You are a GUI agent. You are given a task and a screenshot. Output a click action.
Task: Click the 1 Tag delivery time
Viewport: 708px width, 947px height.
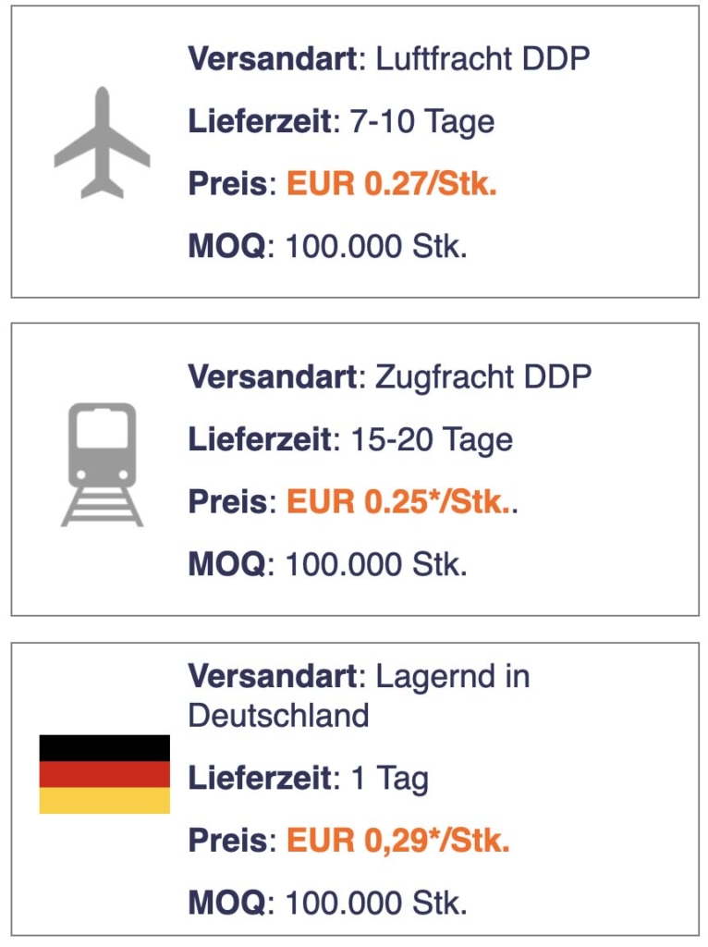tap(389, 778)
